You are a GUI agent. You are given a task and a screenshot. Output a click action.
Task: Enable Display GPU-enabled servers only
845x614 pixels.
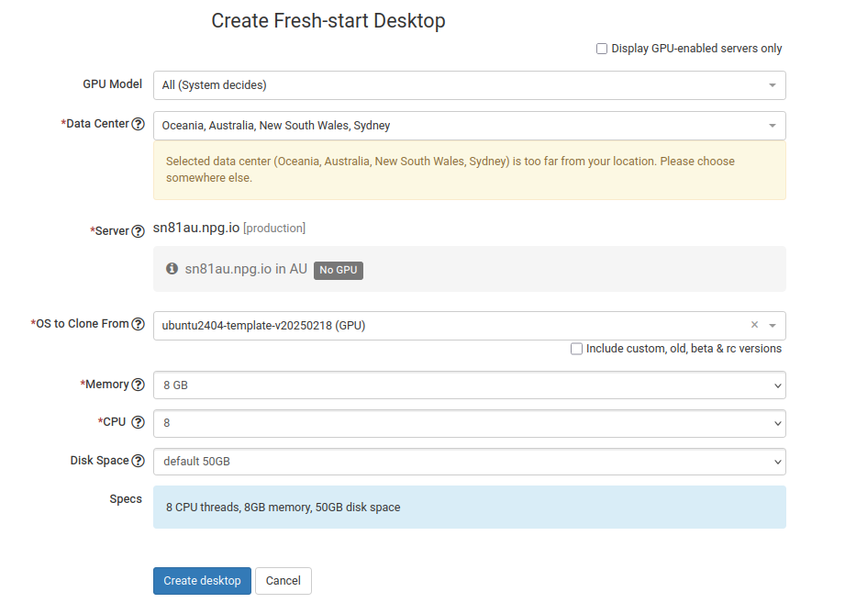click(602, 49)
